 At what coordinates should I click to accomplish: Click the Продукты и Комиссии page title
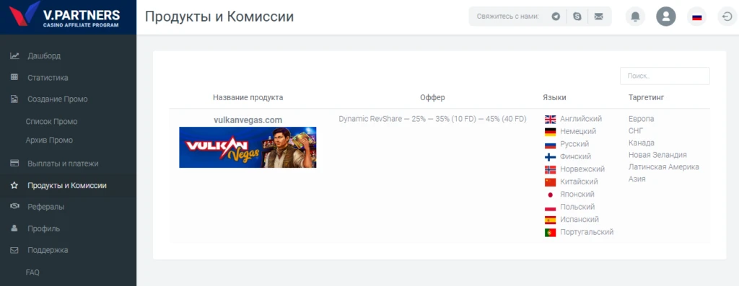coord(219,17)
